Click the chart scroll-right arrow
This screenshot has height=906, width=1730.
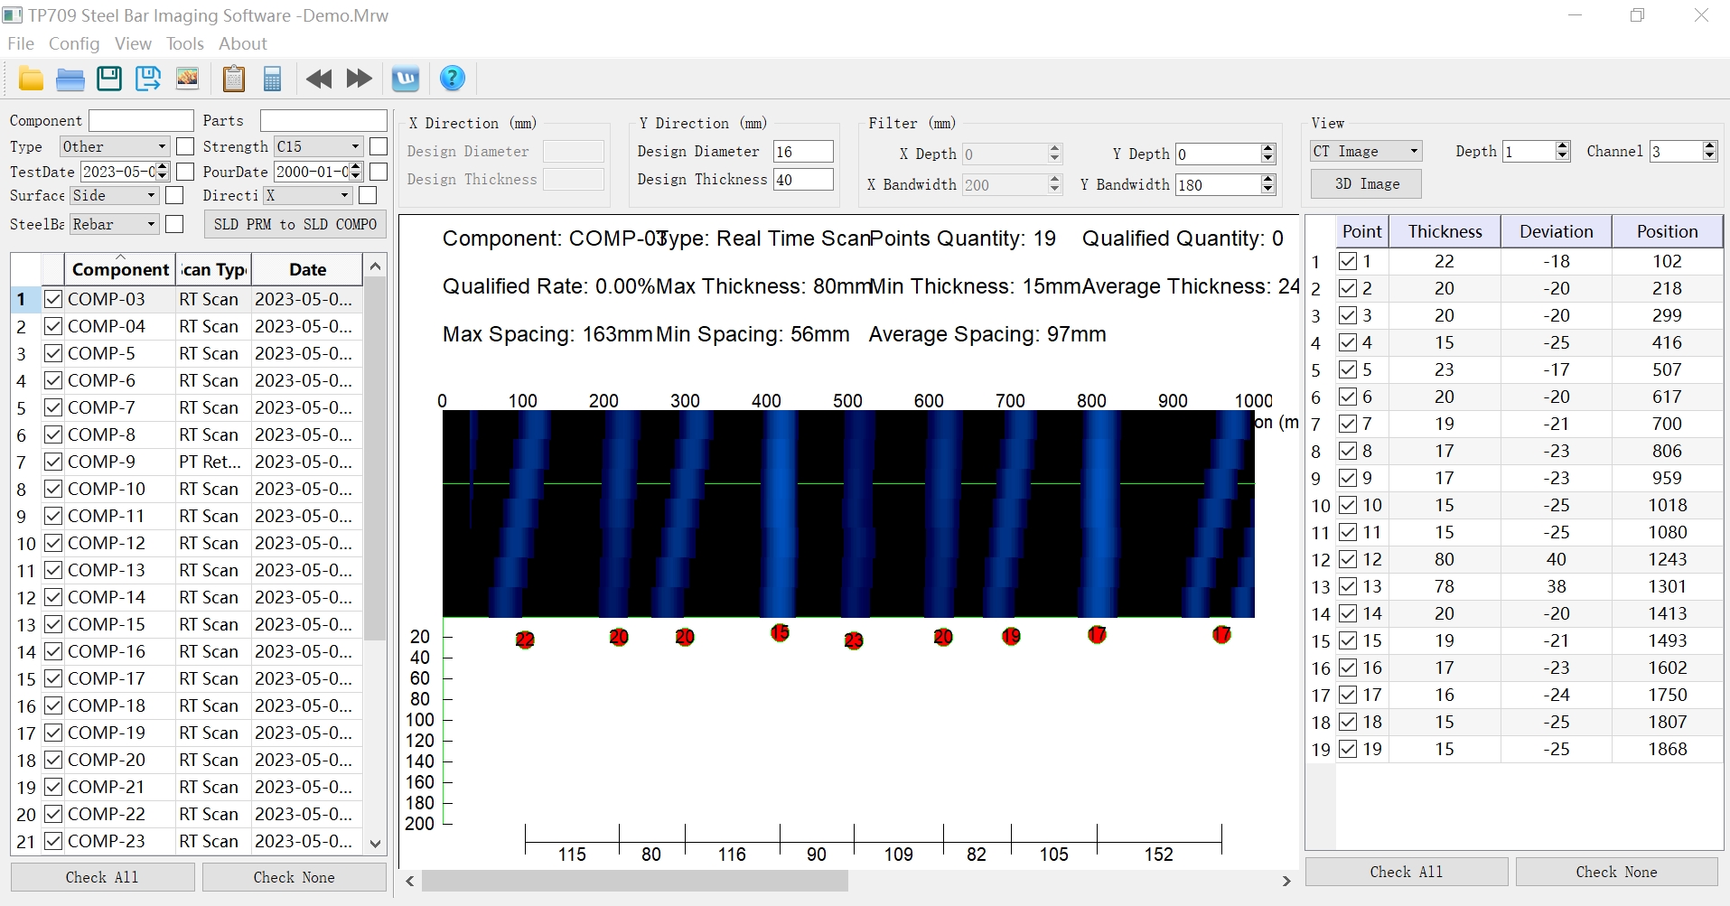[1286, 881]
